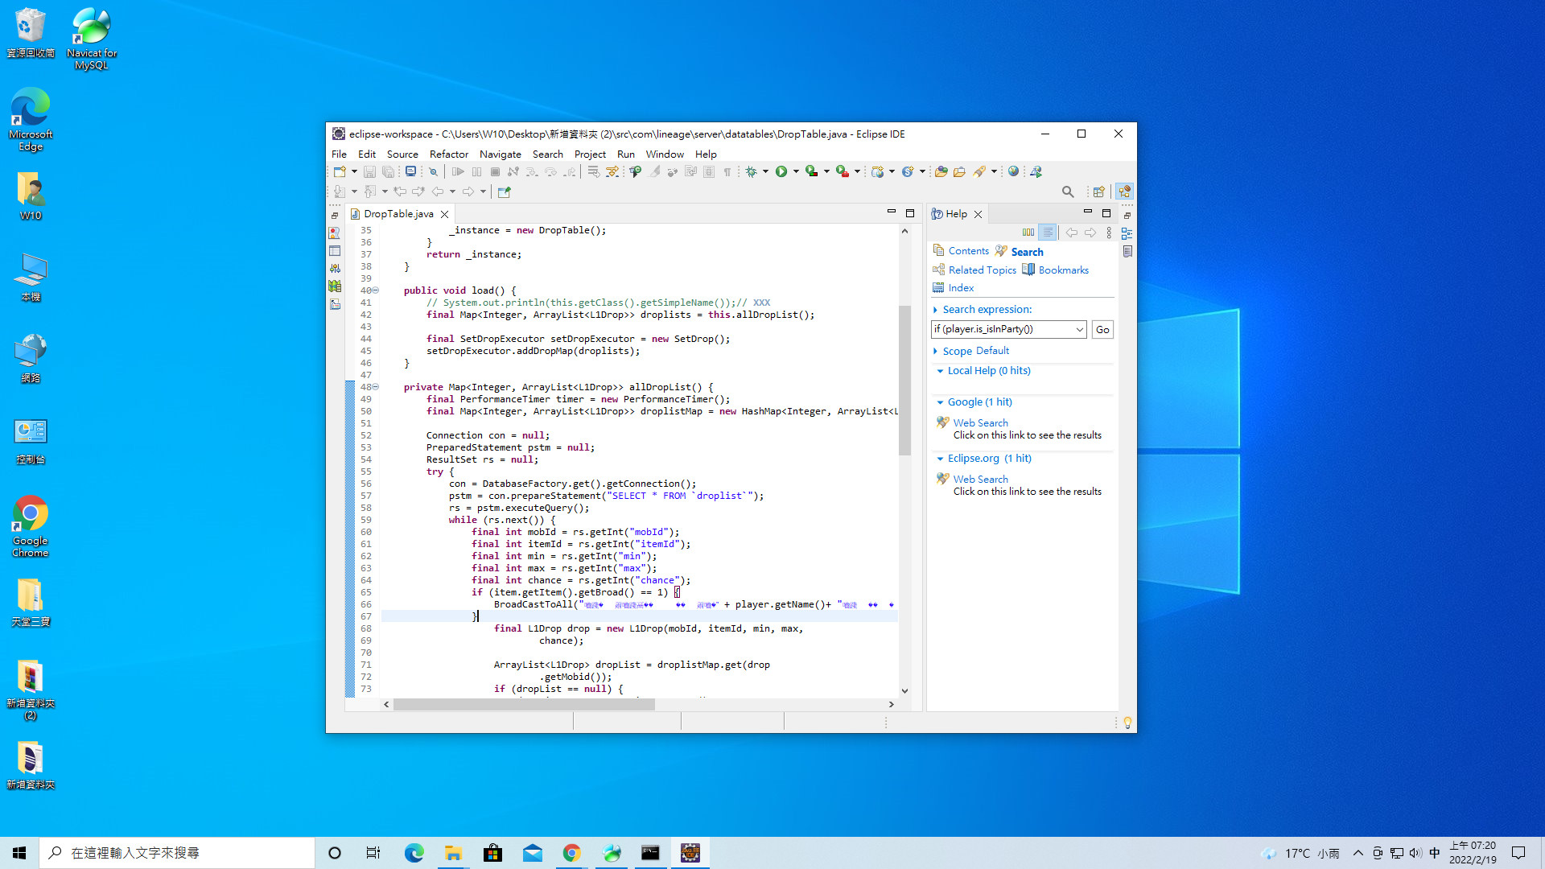Click the Open Type icon
The image size is (1545, 869).
tap(941, 171)
